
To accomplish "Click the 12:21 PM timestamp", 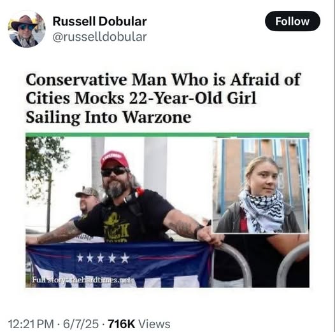I will 31,324.
